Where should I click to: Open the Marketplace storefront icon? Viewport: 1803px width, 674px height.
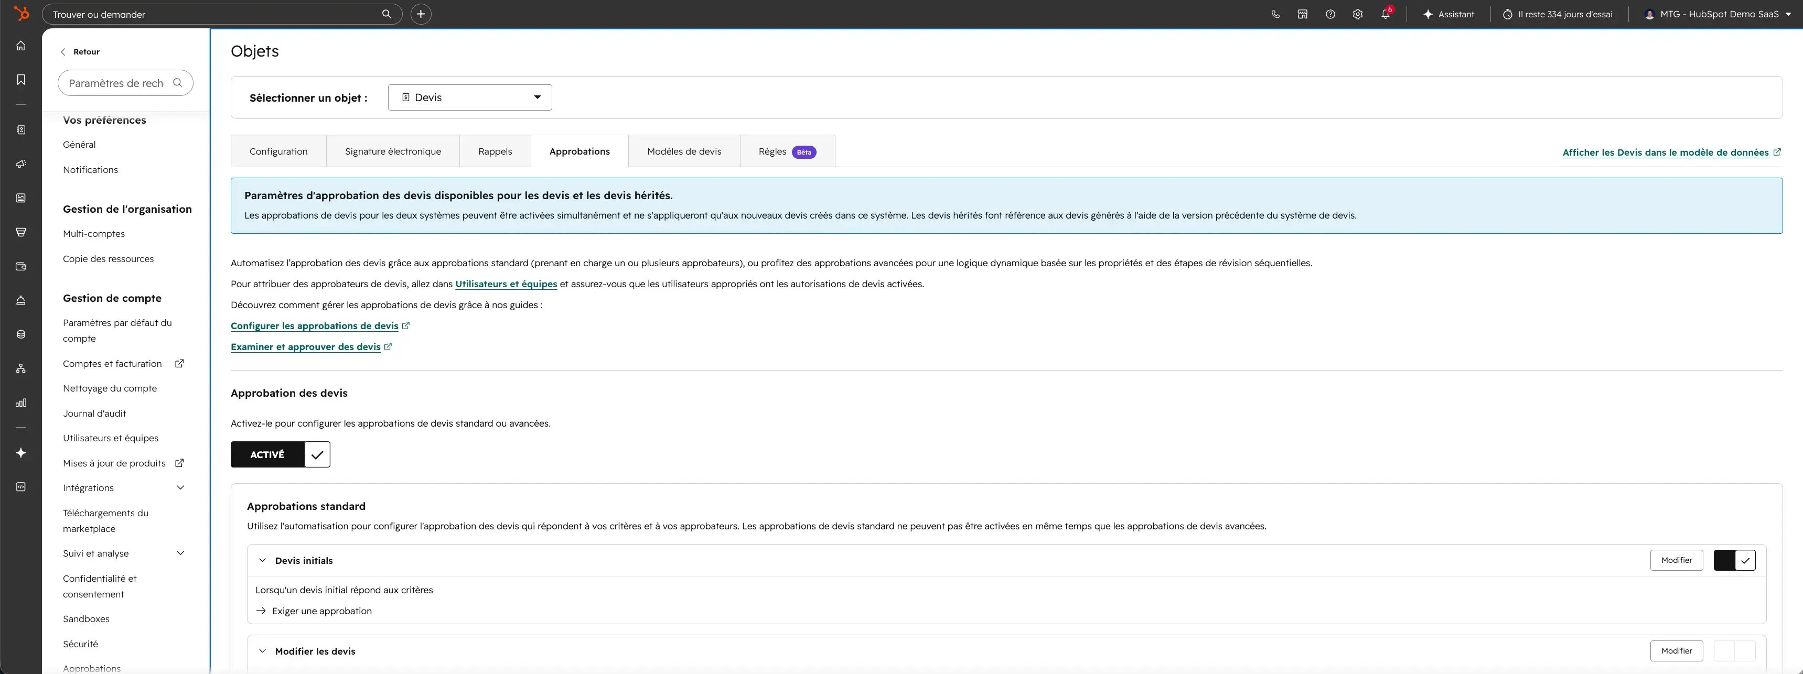(x=1303, y=14)
